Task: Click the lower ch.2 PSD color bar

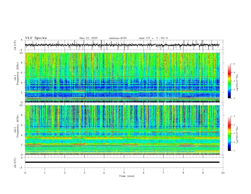Action: tap(229, 133)
